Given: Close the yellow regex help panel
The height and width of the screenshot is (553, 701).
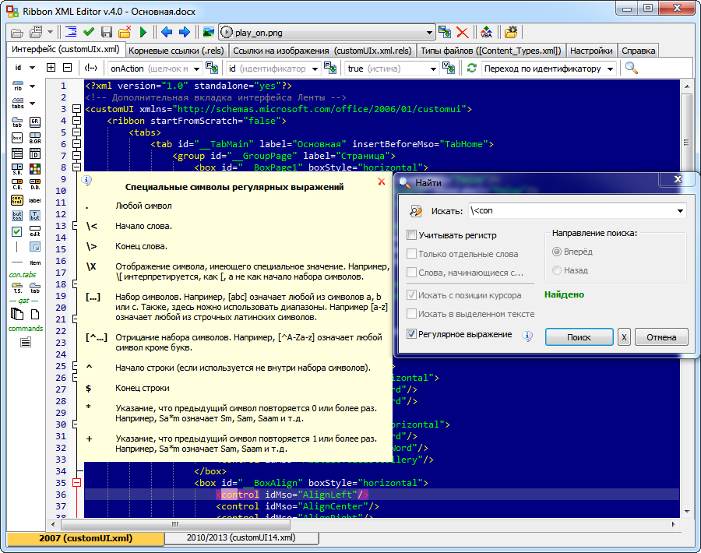Looking at the screenshot, I should [x=382, y=181].
